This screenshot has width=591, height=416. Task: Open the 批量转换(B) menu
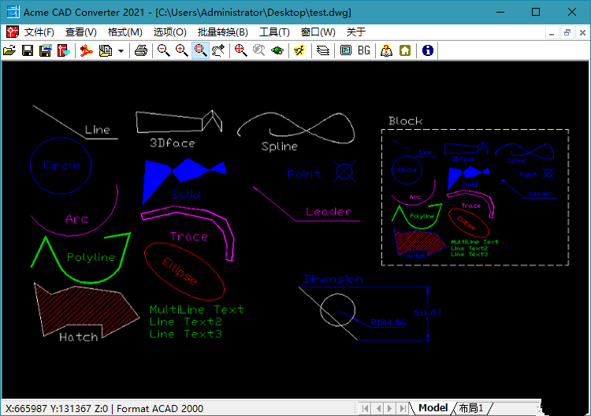222,32
